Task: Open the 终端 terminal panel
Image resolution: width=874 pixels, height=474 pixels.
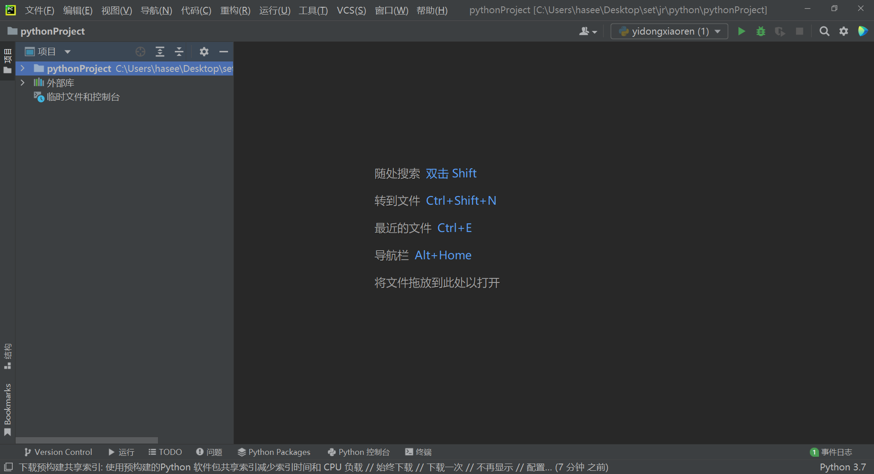Action: [x=418, y=452]
